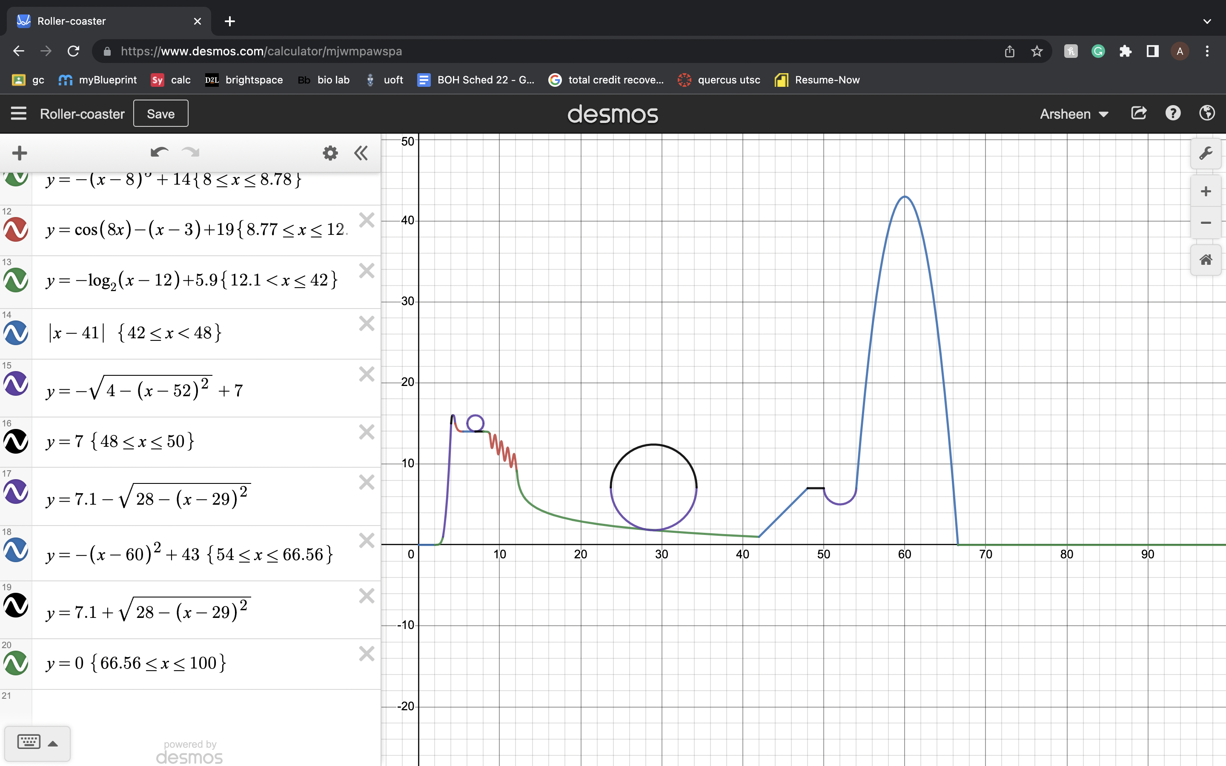Reset the view with the home icon
1226x766 pixels.
pyautogui.click(x=1206, y=260)
